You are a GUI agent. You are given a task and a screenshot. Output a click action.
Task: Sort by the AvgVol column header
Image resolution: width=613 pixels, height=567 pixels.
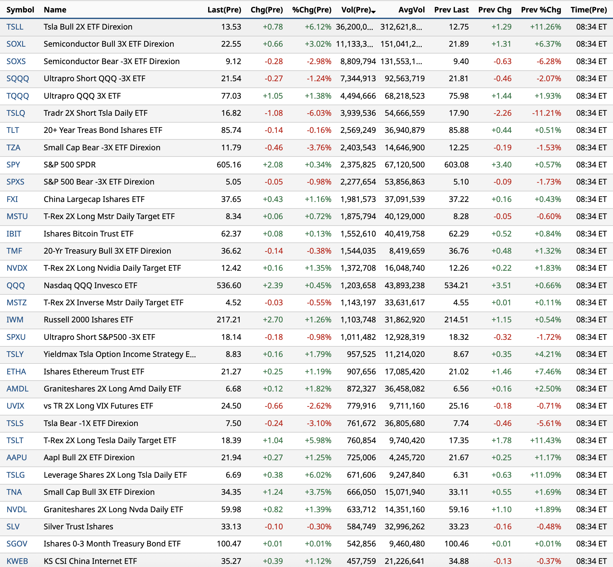(411, 10)
